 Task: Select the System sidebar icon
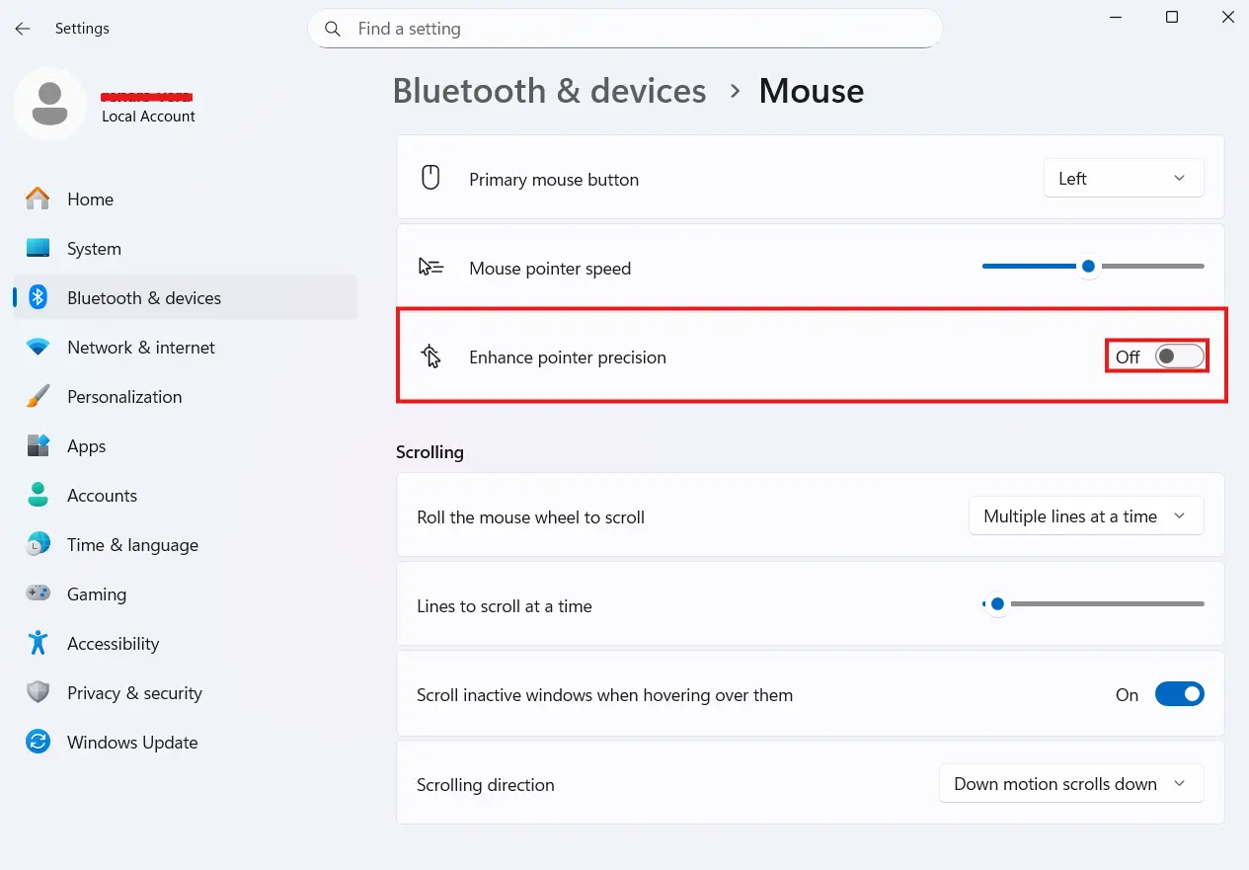click(x=39, y=248)
